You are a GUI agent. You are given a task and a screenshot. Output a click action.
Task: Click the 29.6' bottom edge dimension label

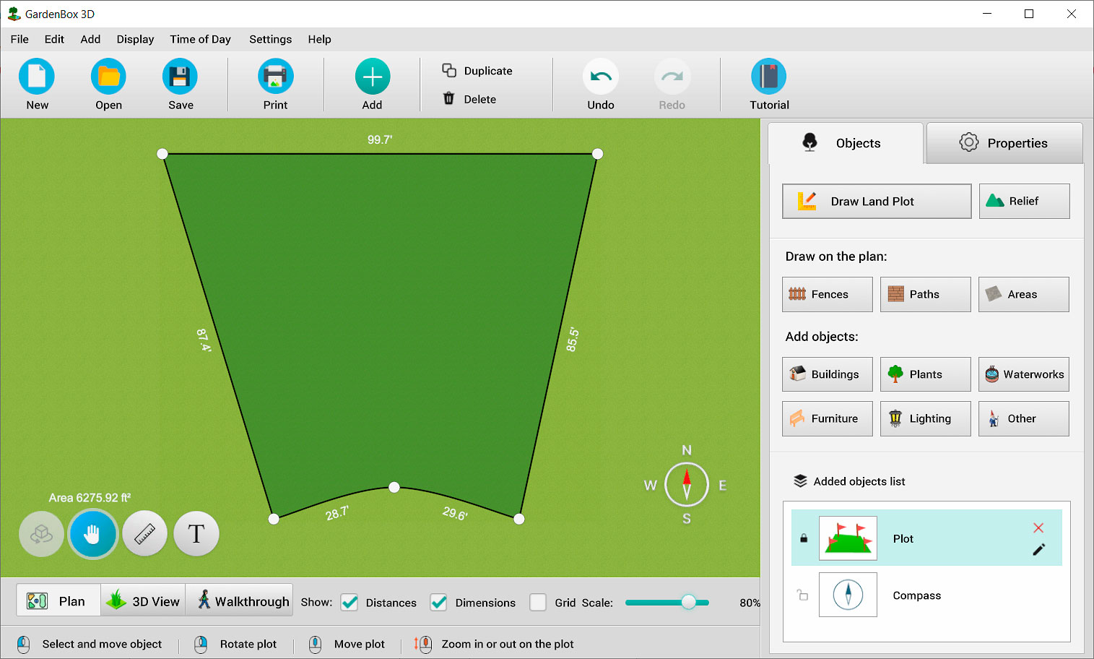click(x=455, y=513)
